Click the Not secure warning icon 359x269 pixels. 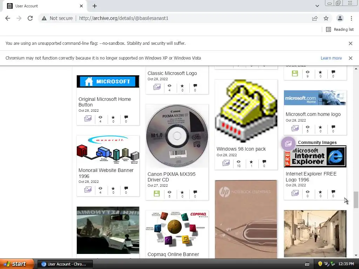click(44, 18)
